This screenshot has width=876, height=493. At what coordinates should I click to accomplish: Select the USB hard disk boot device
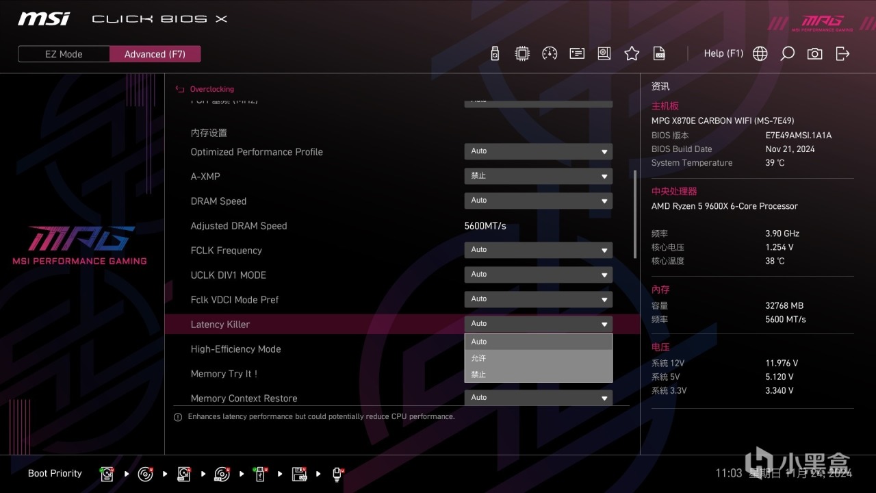184,474
